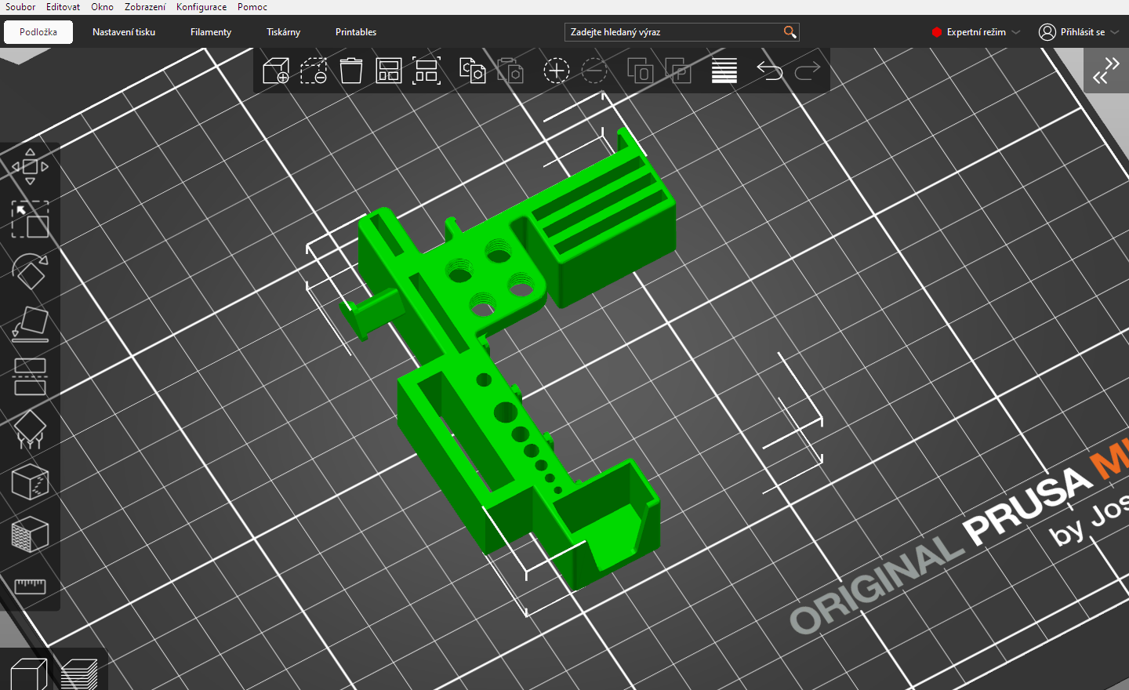1129x690 pixels.
Task: Click the Split to parts icon
Action: [678, 71]
